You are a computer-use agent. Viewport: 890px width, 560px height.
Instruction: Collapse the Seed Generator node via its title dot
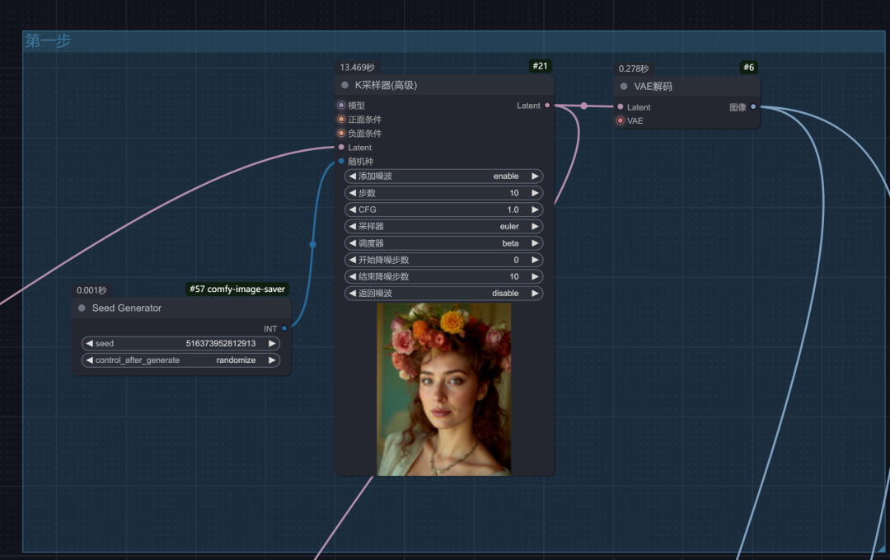[82, 308]
